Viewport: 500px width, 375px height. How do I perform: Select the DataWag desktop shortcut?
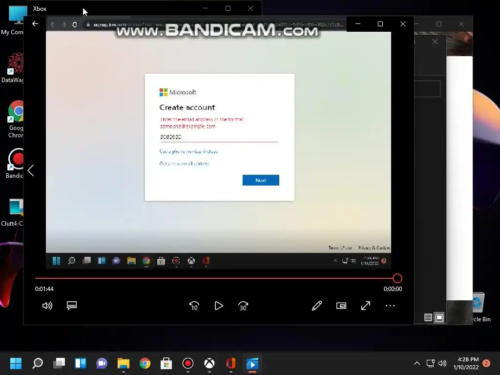[13, 68]
